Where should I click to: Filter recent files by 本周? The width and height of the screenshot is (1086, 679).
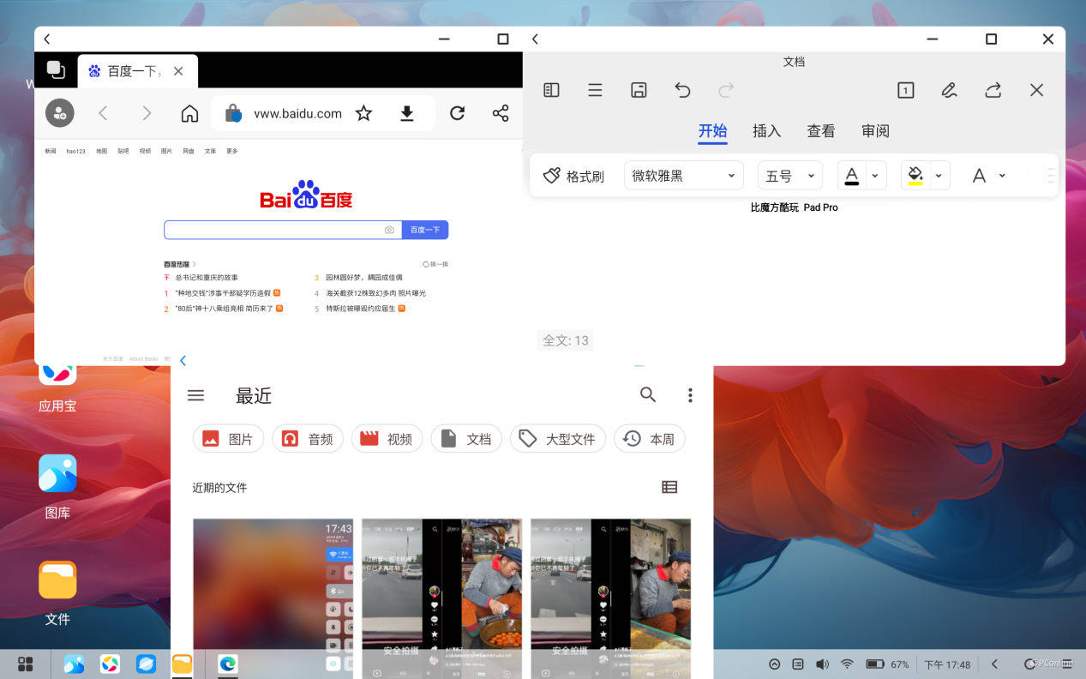pyautogui.click(x=650, y=439)
